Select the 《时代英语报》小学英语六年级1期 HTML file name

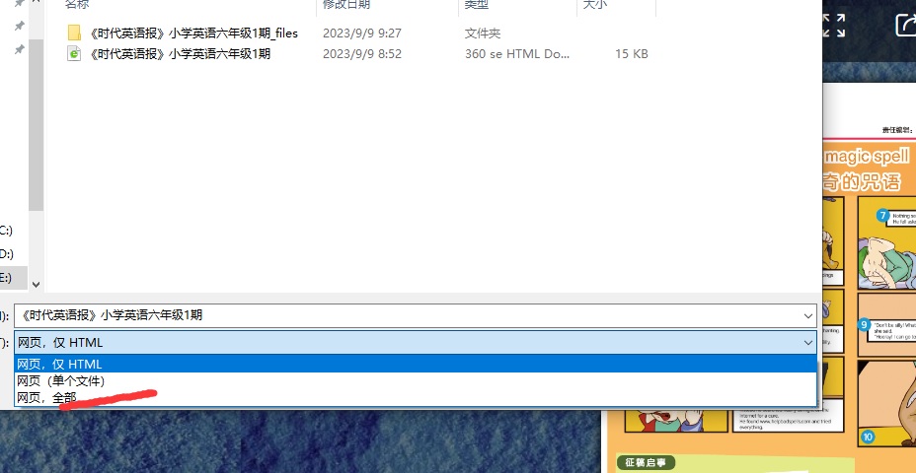(181, 53)
